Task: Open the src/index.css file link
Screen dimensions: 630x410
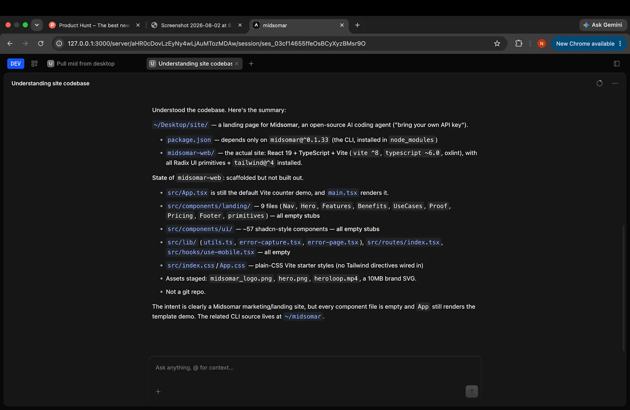Action: (x=191, y=265)
